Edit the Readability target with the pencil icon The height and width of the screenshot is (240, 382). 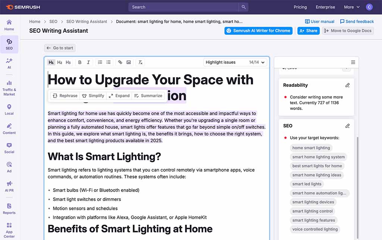click(347, 85)
